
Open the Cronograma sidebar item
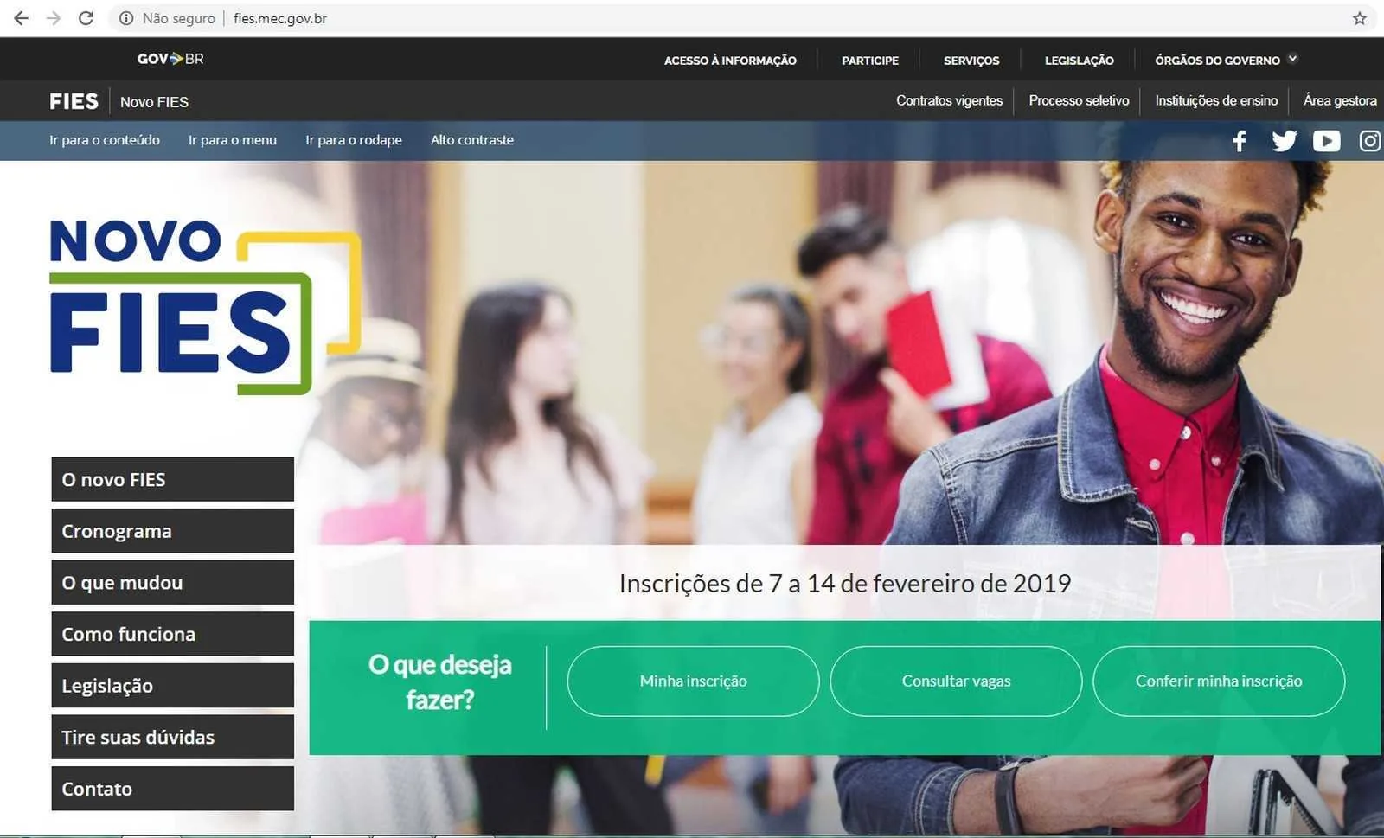tap(173, 531)
